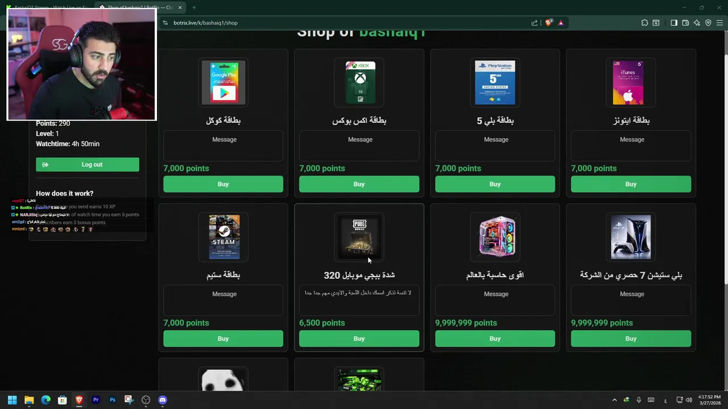The image size is (728, 409).
Task: Focus Message field under iTunes card
Action: click(631, 145)
